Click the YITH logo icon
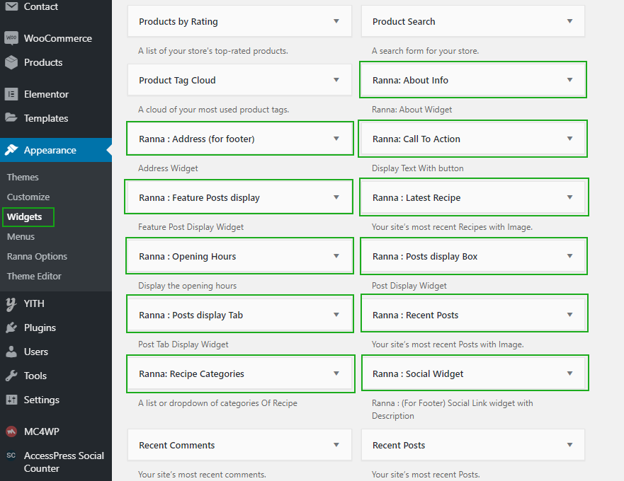624x481 pixels. pyautogui.click(x=11, y=304)
